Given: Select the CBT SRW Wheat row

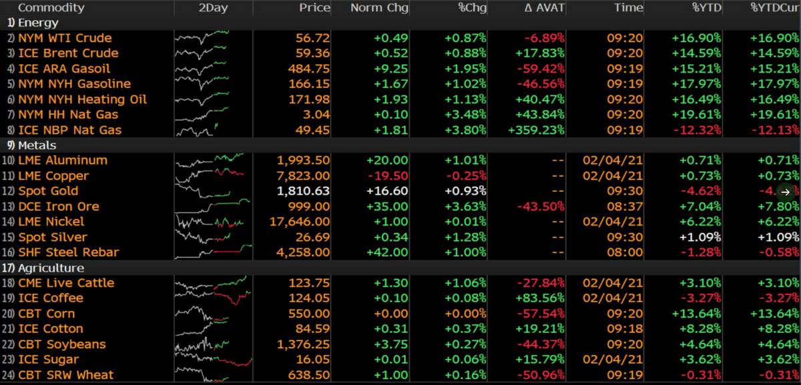Looking at the screenshot, I should coord(400,375).
